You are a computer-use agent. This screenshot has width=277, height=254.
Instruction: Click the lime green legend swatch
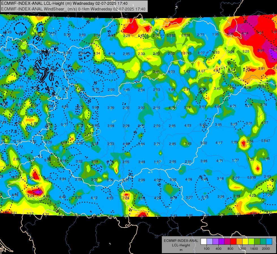(x=251, y=242)
